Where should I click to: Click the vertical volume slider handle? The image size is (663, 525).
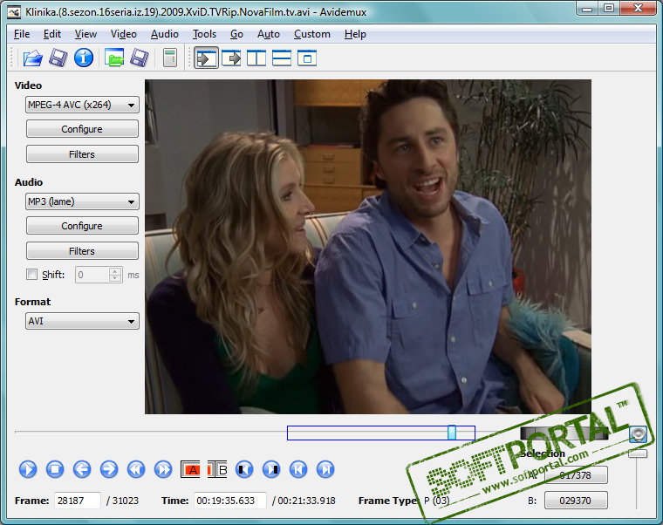(638, 453)
